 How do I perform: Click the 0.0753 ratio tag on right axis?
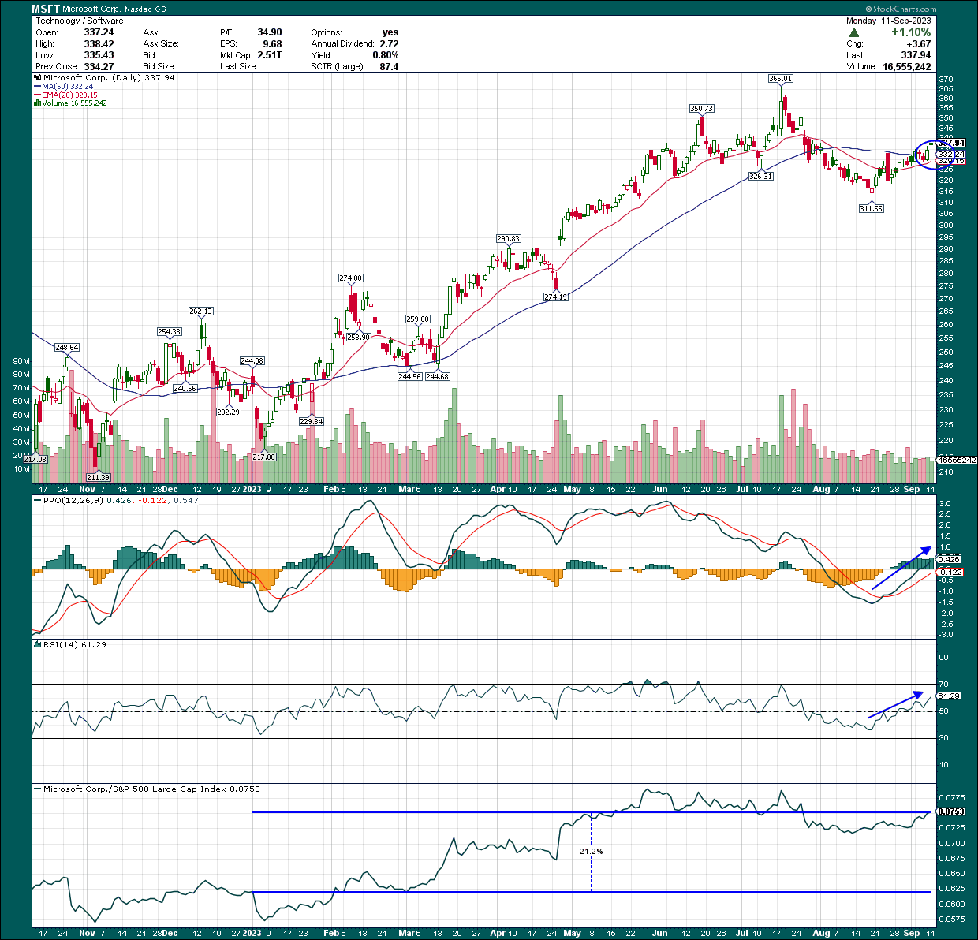point(950,812)
